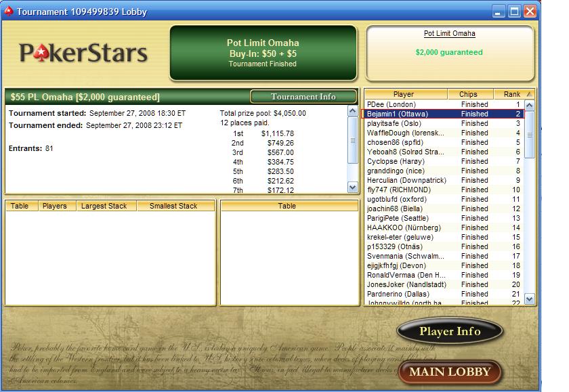
Task: Sort tables by Largest Stack
Action: tap(106, 206)
